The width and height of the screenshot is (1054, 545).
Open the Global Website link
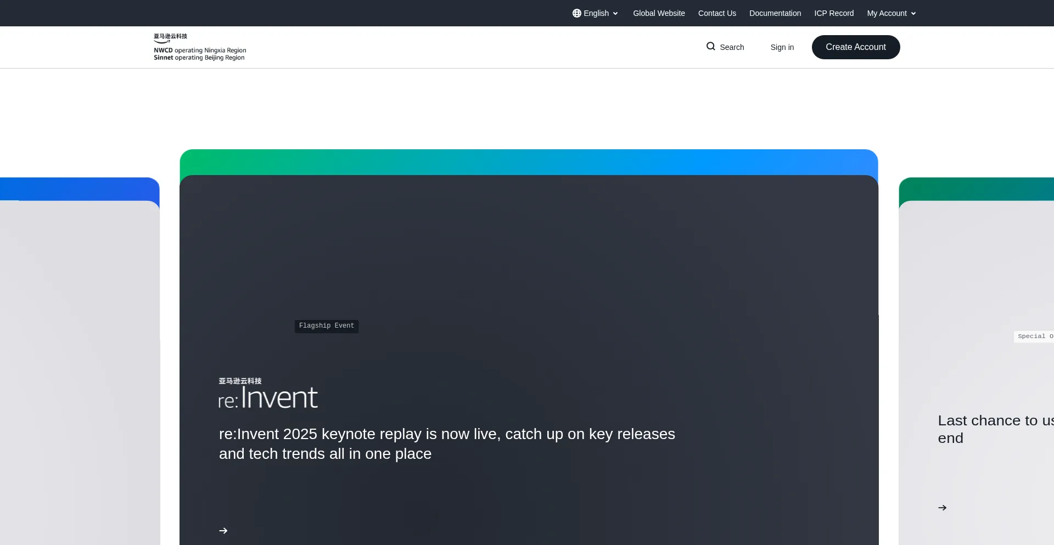click(659, 13)
